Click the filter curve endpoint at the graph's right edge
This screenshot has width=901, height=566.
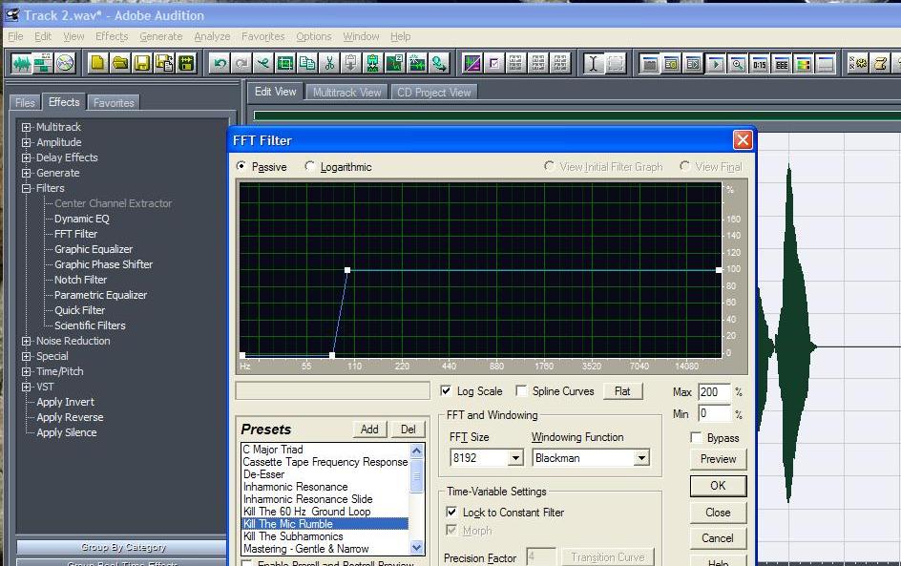pos(719,269)
